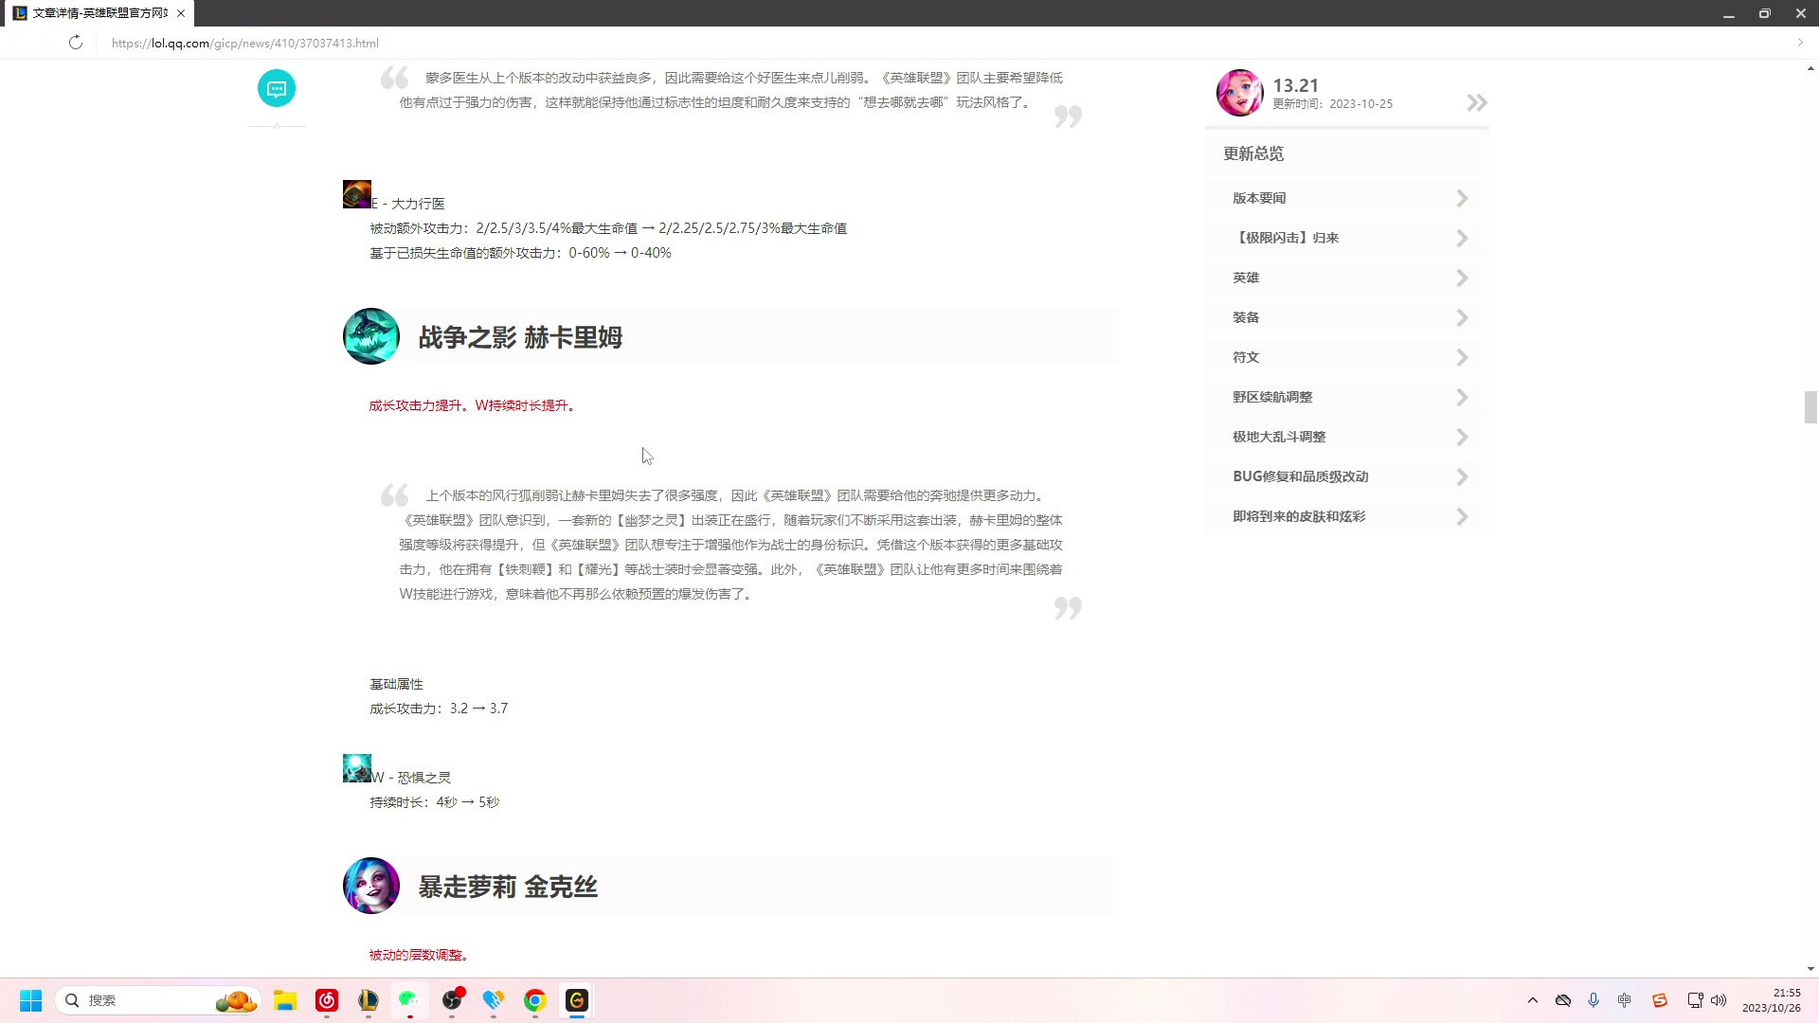Viewport: 1819px width, 1023px height.
Task: Click the W - 恐惧之灵 ability label
Action: (411, 778)
